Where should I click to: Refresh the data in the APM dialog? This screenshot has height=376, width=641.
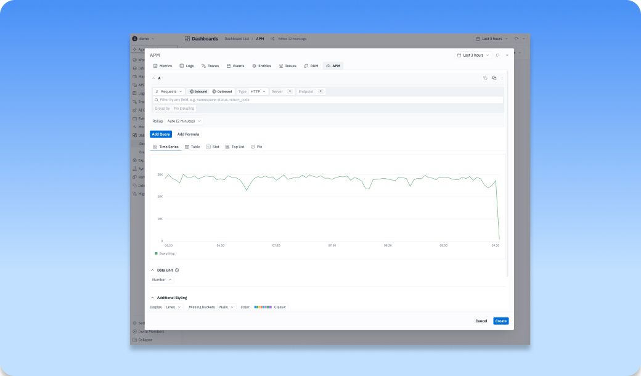(x=497, y=55)
